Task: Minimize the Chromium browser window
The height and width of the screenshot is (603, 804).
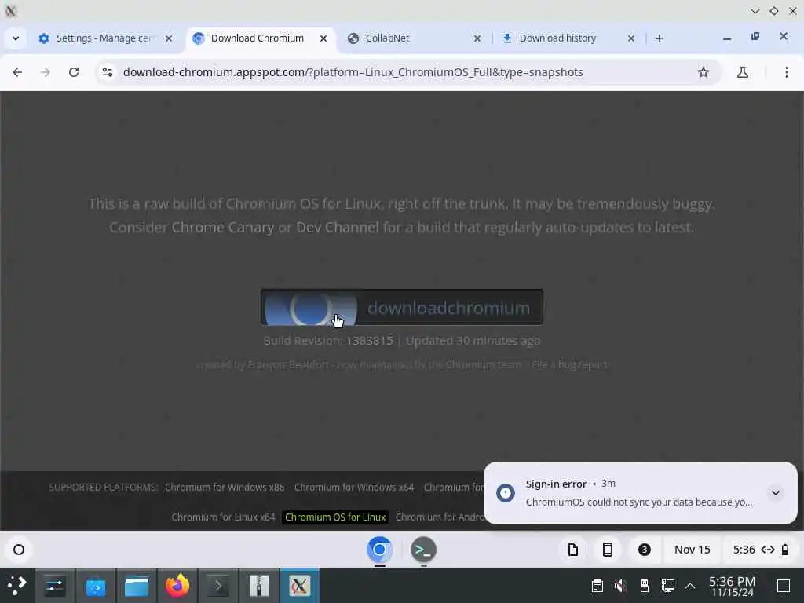Action: coord(726,38)
